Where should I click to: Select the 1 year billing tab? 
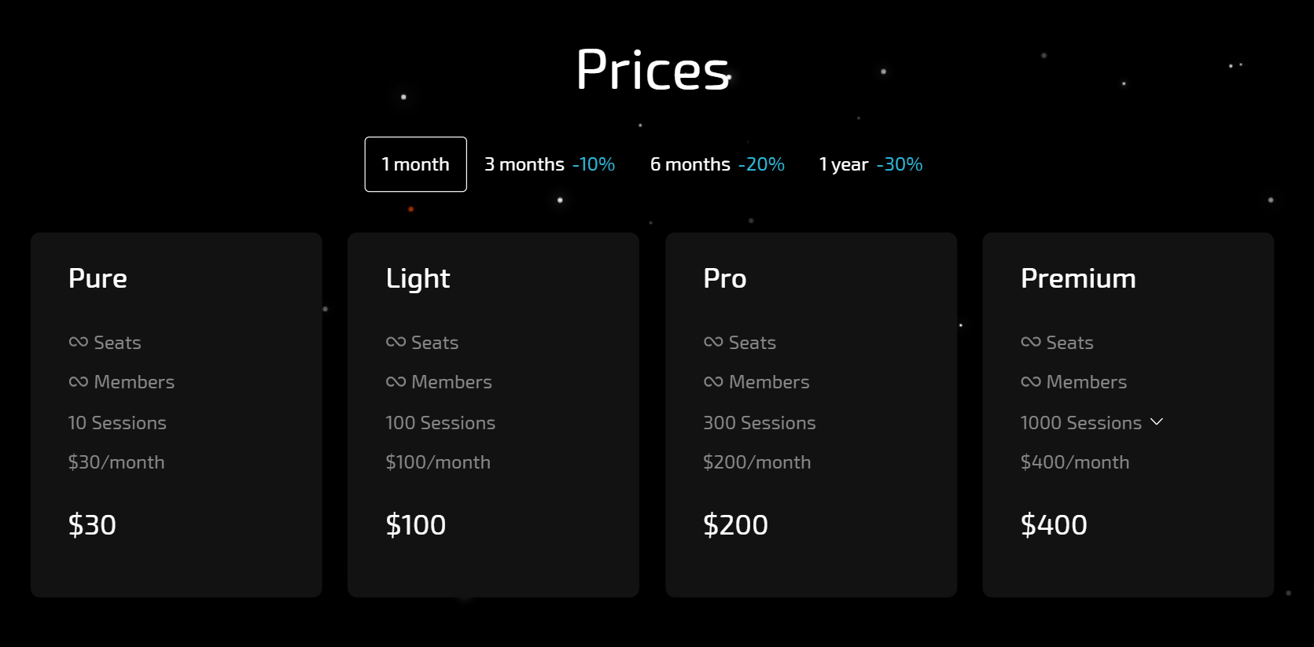tap(870, 164)
